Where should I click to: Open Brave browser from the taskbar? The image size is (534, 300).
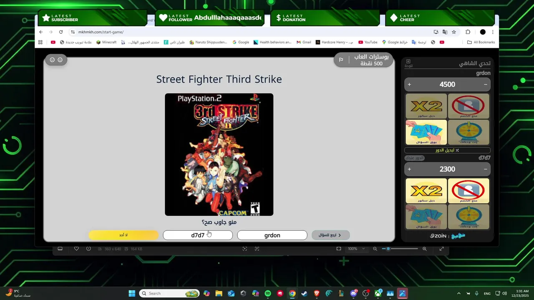[317, 293]
